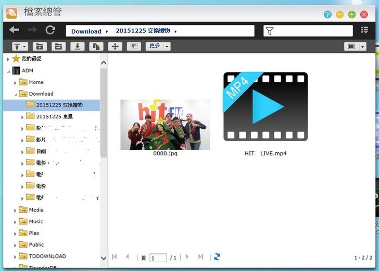Click the upload button in the toolbar
The width and height of the screenshot is (379, 271).
coord(20,47)
